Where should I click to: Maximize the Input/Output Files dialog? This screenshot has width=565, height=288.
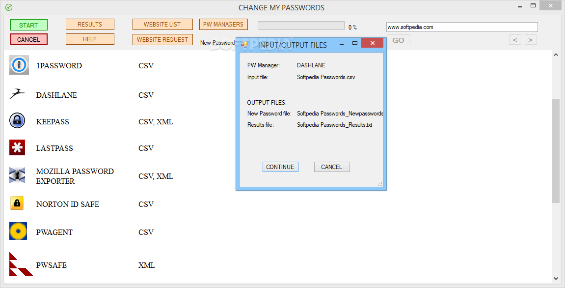[x=354, y=43]
